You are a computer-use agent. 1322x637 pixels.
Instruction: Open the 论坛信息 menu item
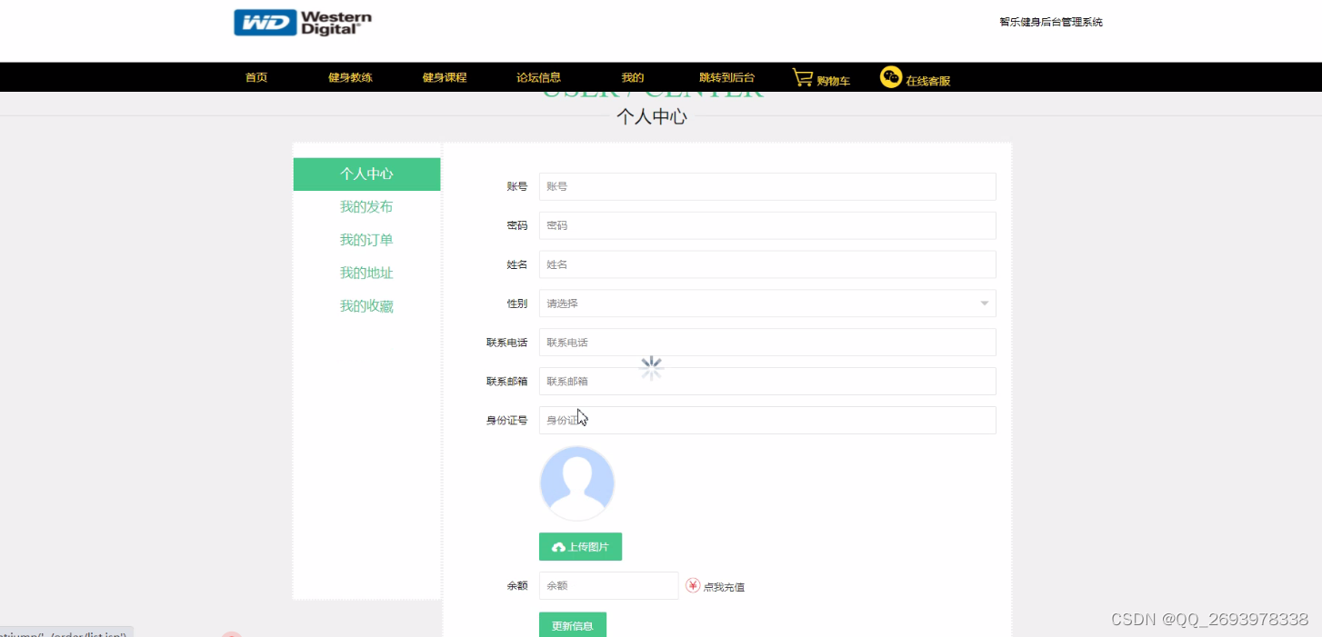click(538, 78)
